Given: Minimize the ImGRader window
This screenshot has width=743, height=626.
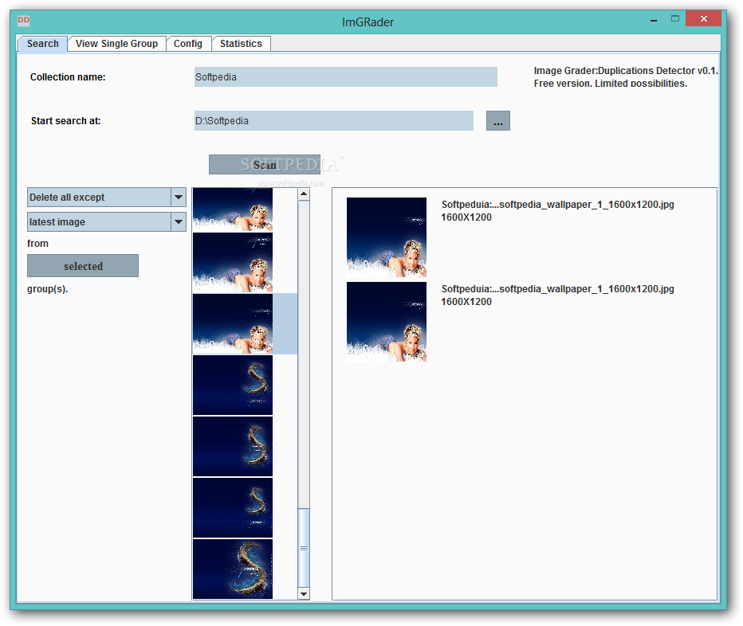Looking at the screenshot, I should point(654,21).
